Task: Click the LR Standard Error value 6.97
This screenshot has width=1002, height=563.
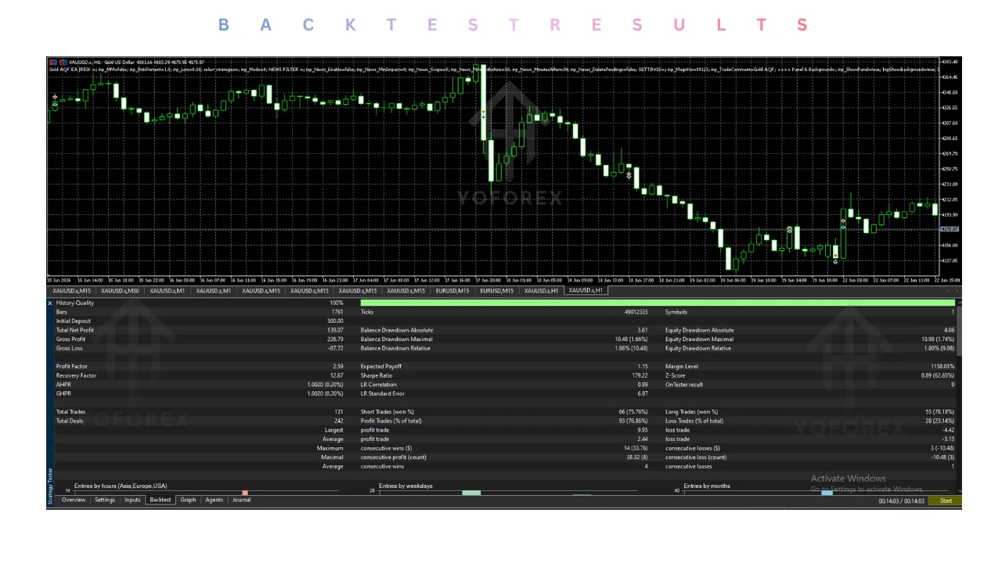Action: point(643,393)
